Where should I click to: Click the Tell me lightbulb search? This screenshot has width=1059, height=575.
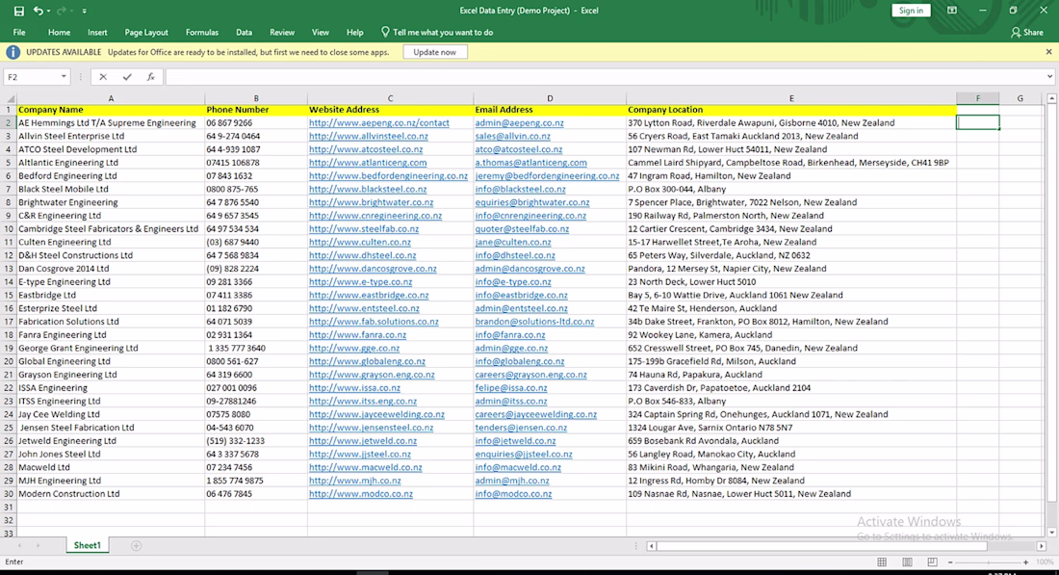436,33
